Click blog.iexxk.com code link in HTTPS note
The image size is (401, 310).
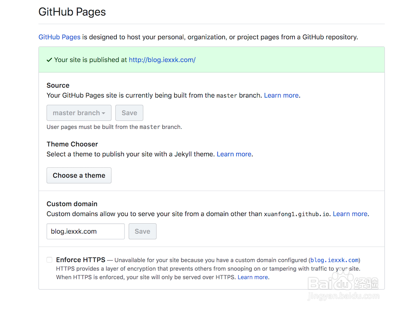(334, 260)
